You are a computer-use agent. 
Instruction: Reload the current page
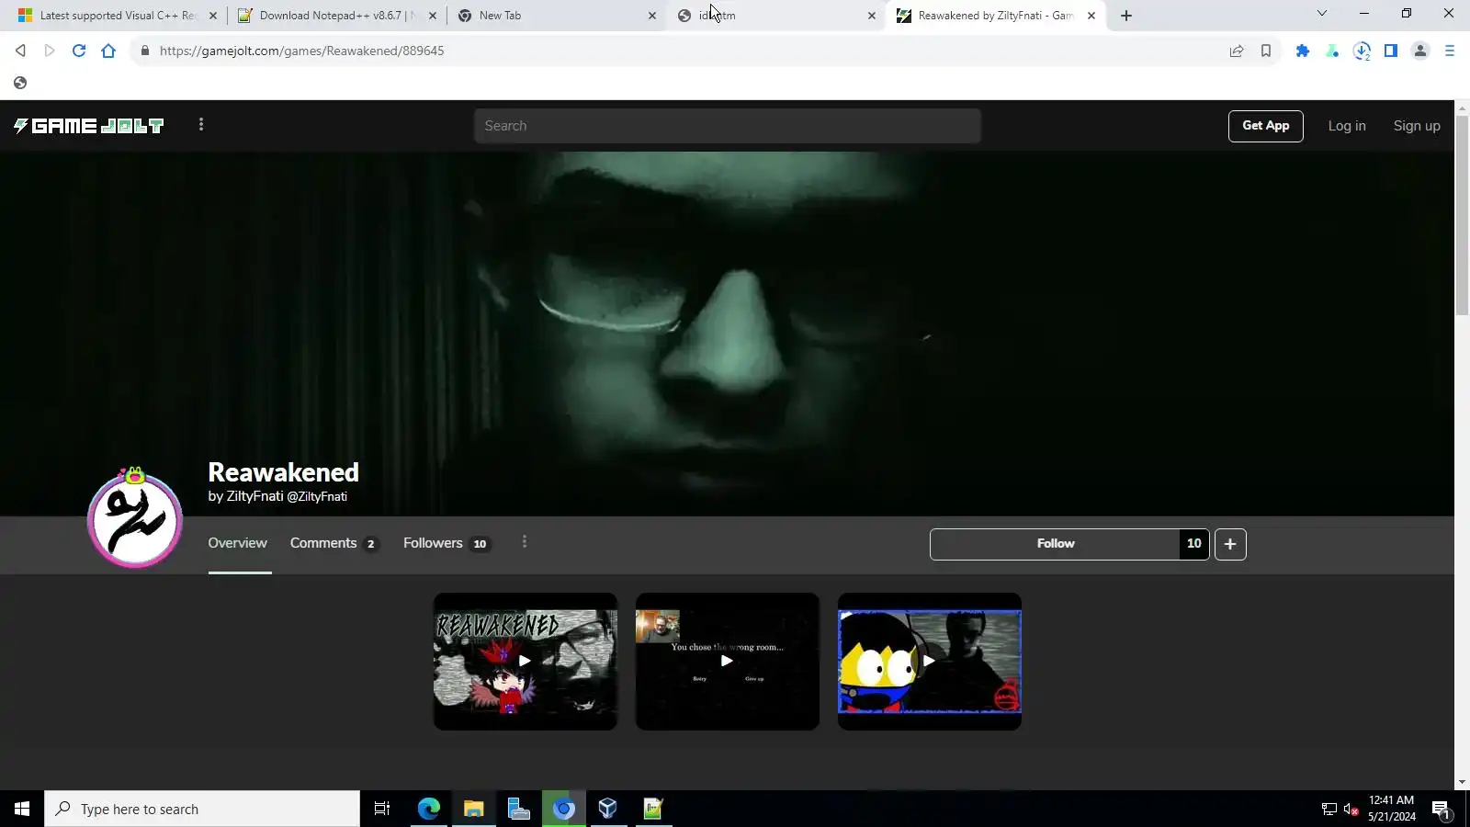click(x=79, y=51)
